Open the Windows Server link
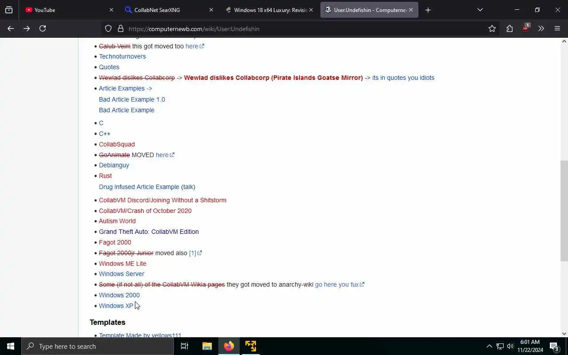The height and width of the screenshot is (355, 568). [x=122, y=274]
